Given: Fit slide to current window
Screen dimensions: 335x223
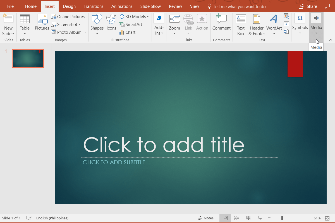Looking at the screenshot, I should (327, 218).
